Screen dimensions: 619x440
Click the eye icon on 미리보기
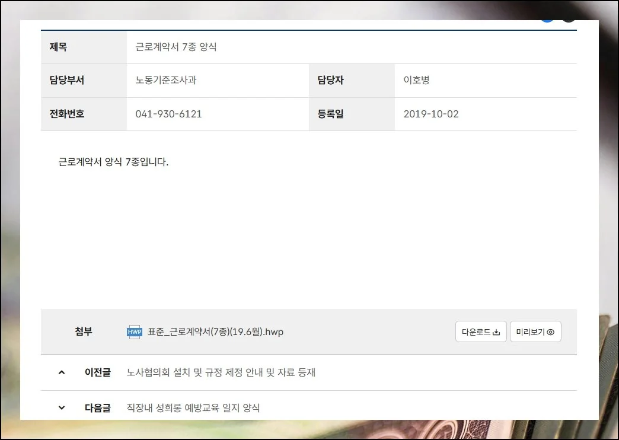pos(550,332)
